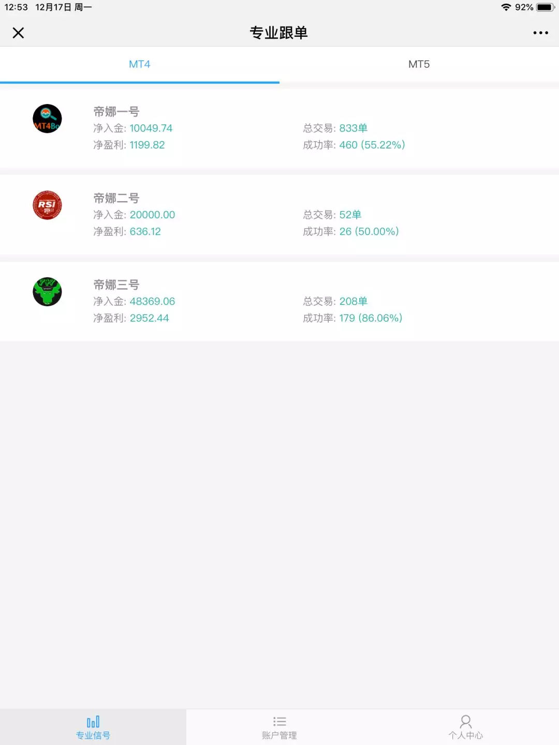
Task: Open the 帝娜二号 signal name
Action: pyautogui.click(x=116, y=198)
